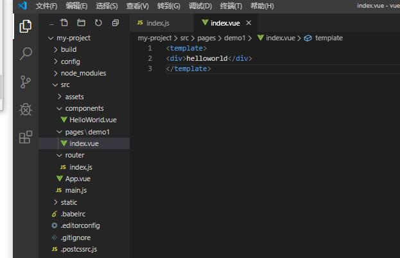Open the 文件(F) menu

pyautogui.click(x=46, y=6)
